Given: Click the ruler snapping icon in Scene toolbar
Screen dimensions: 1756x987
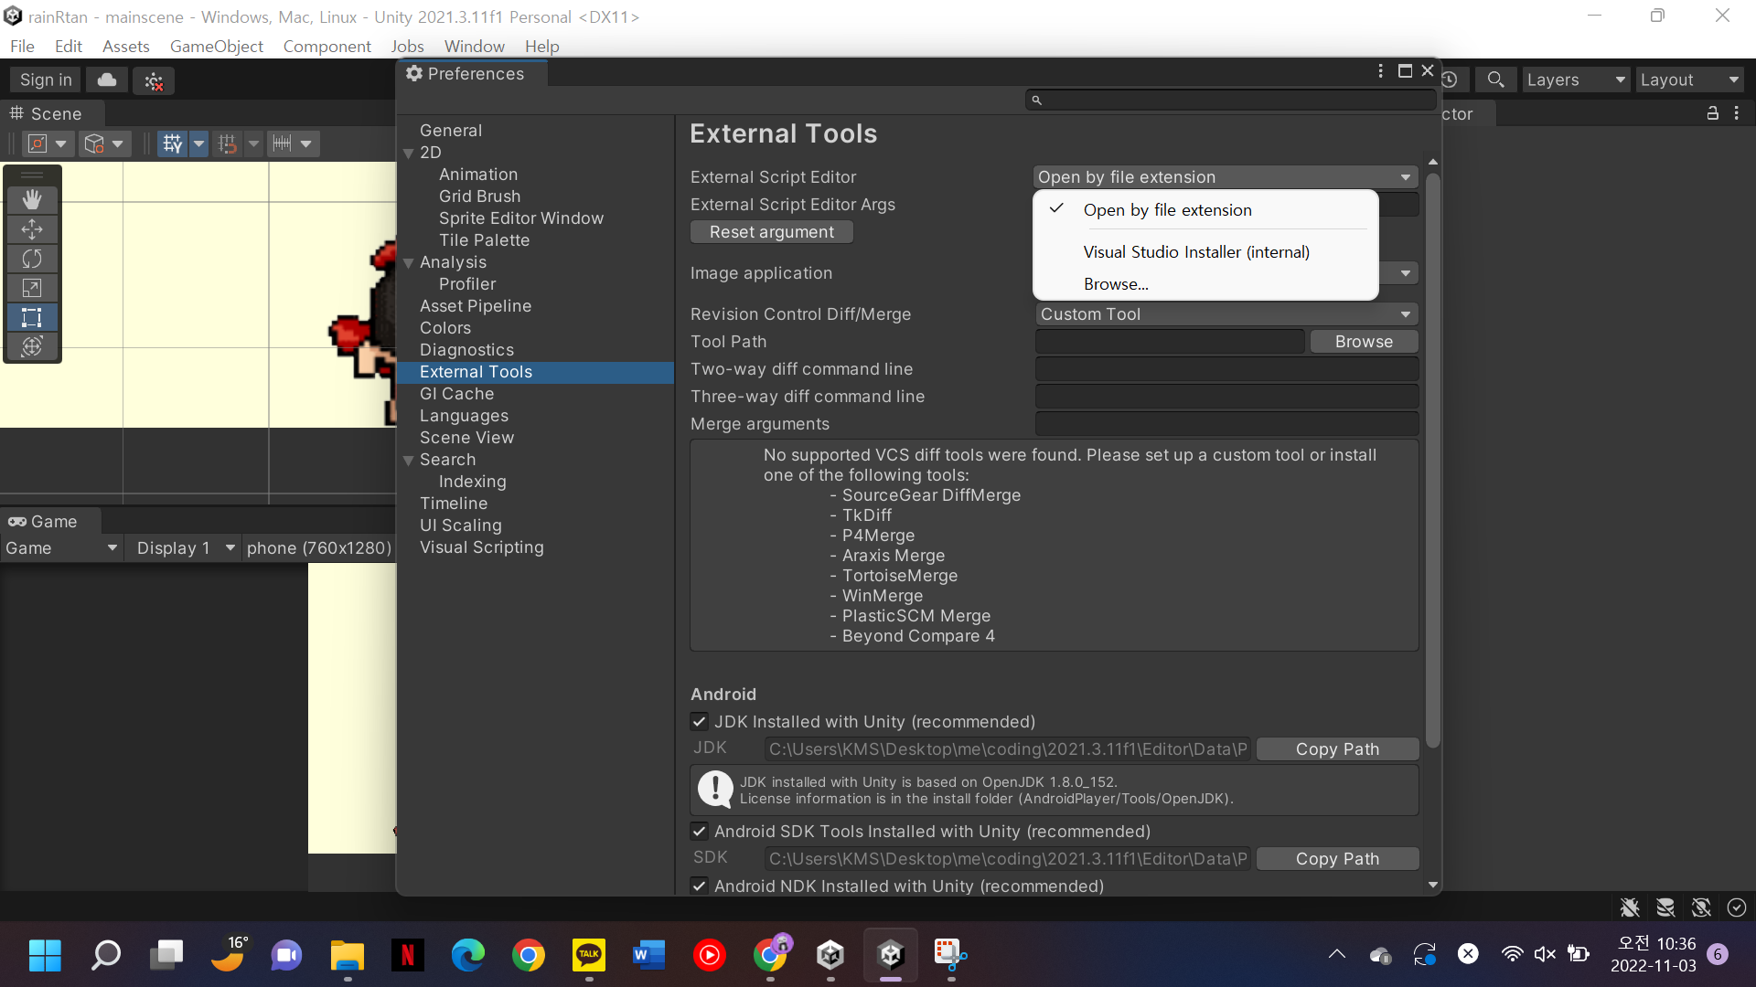Looking at the screenshot, I should pyautogui.click(x=282, y=143).
